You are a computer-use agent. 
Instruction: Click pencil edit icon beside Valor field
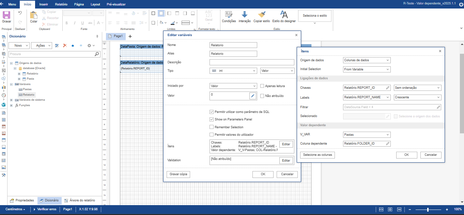252,96
